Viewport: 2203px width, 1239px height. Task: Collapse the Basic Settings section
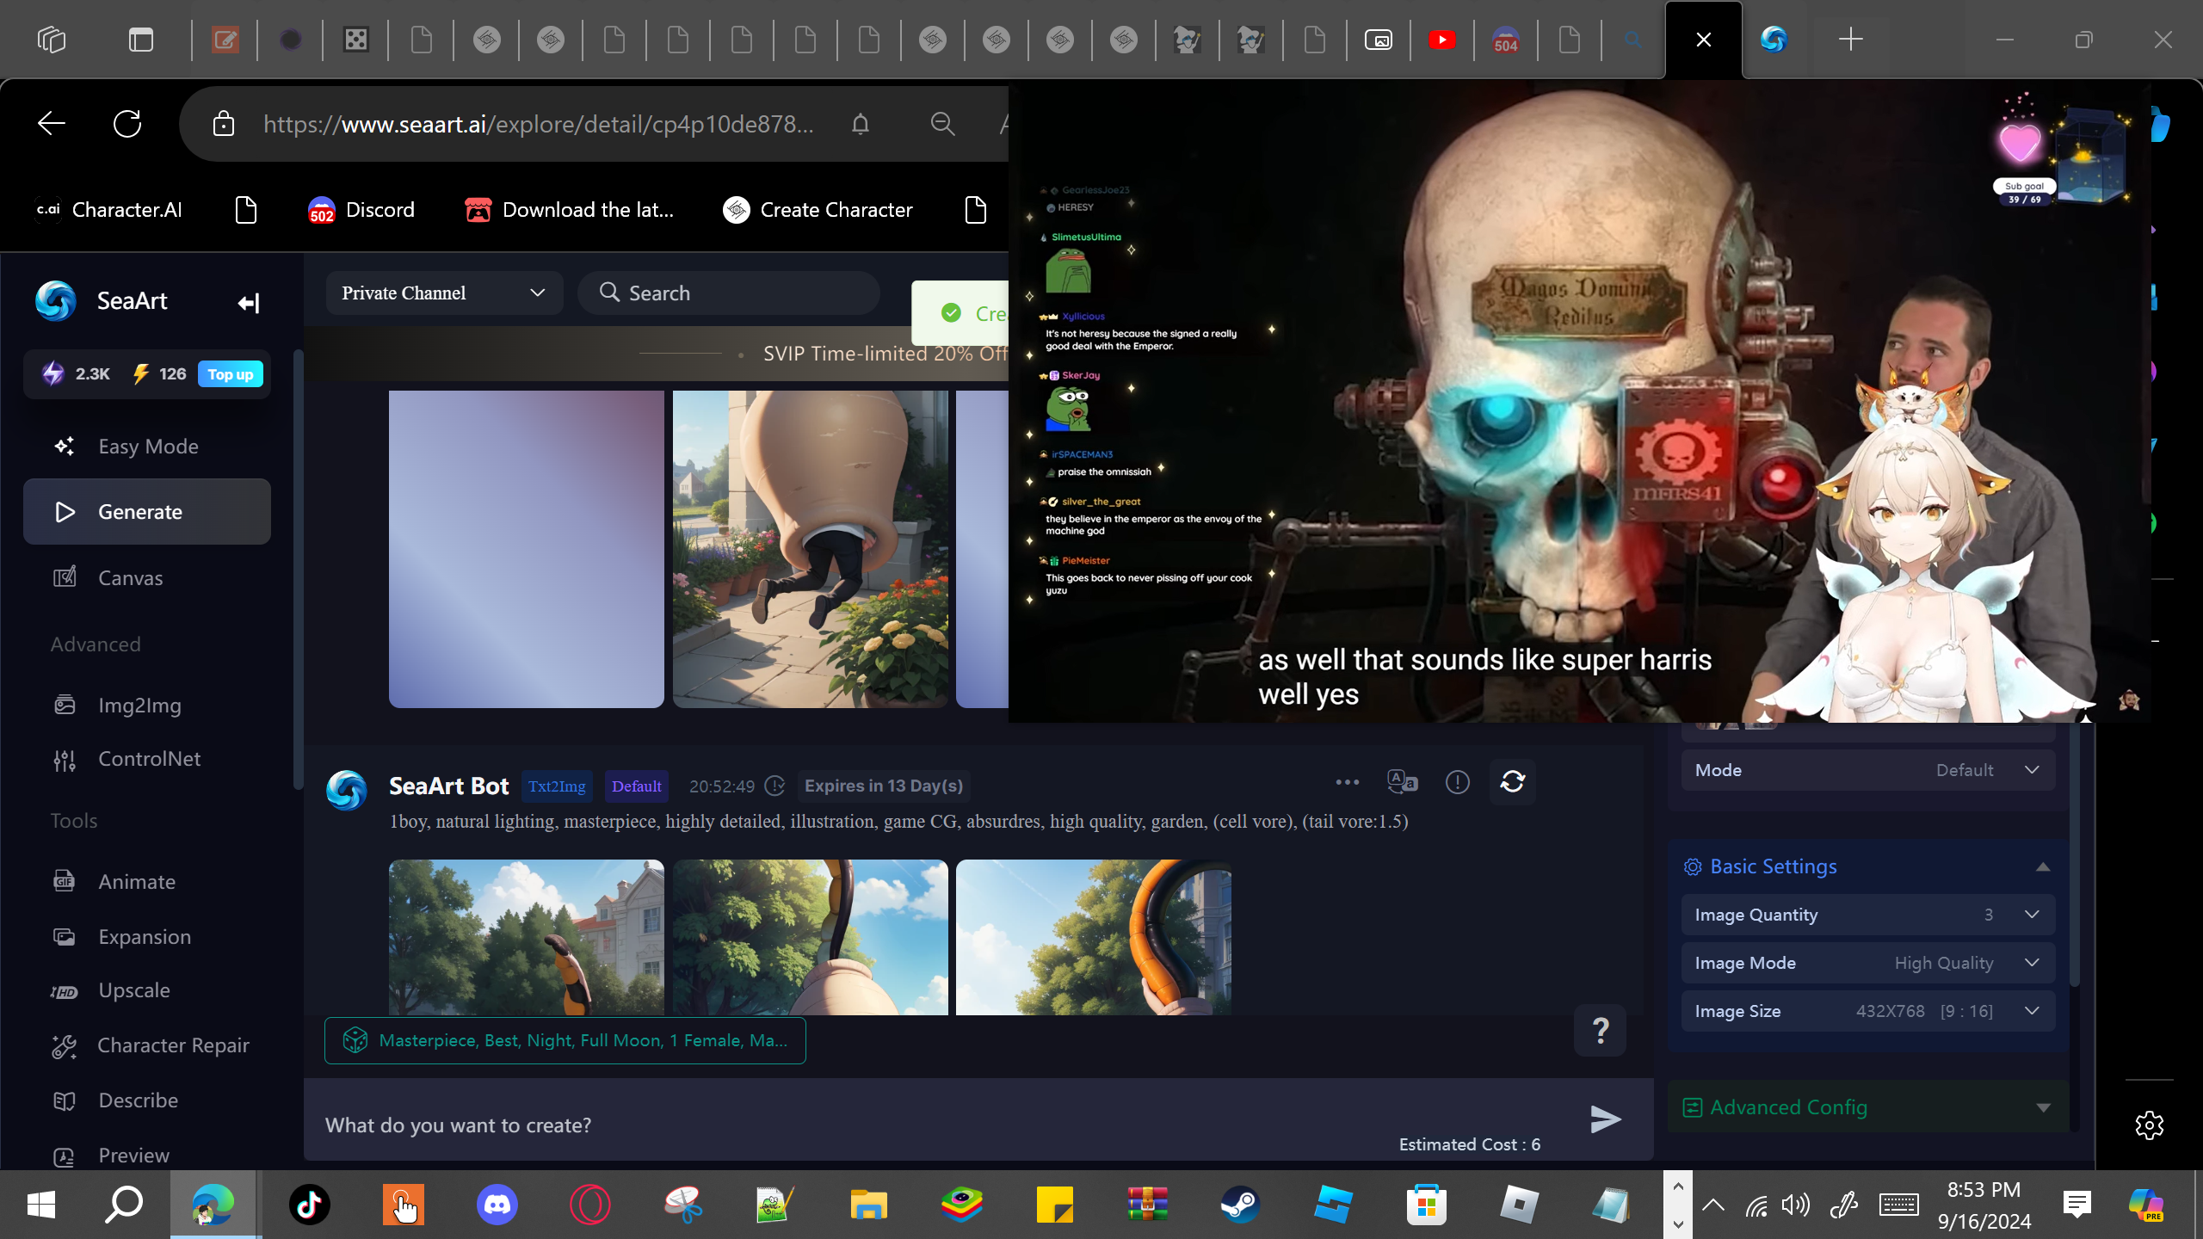[2043, 867]
